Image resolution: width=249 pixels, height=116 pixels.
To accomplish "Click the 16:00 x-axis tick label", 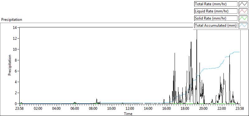I will [167, 109].
